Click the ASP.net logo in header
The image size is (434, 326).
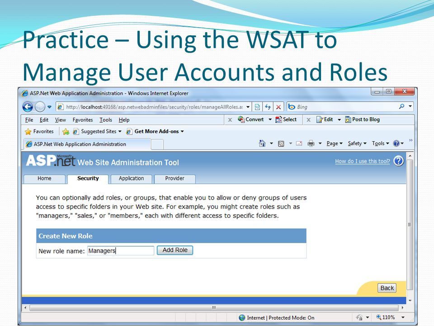pyautogui.click(x=51, y=160)
